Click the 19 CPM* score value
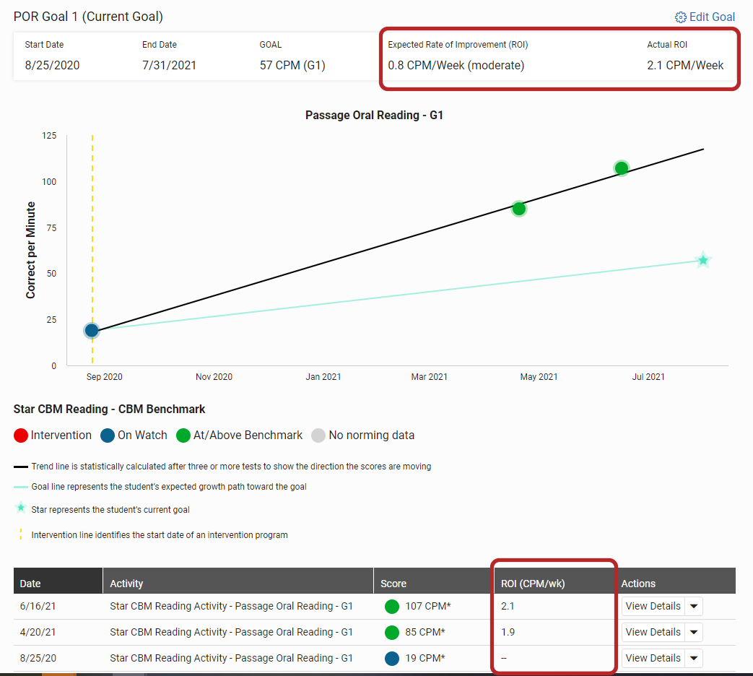This screenshot has height=676, width=753. tap(425, 658)
